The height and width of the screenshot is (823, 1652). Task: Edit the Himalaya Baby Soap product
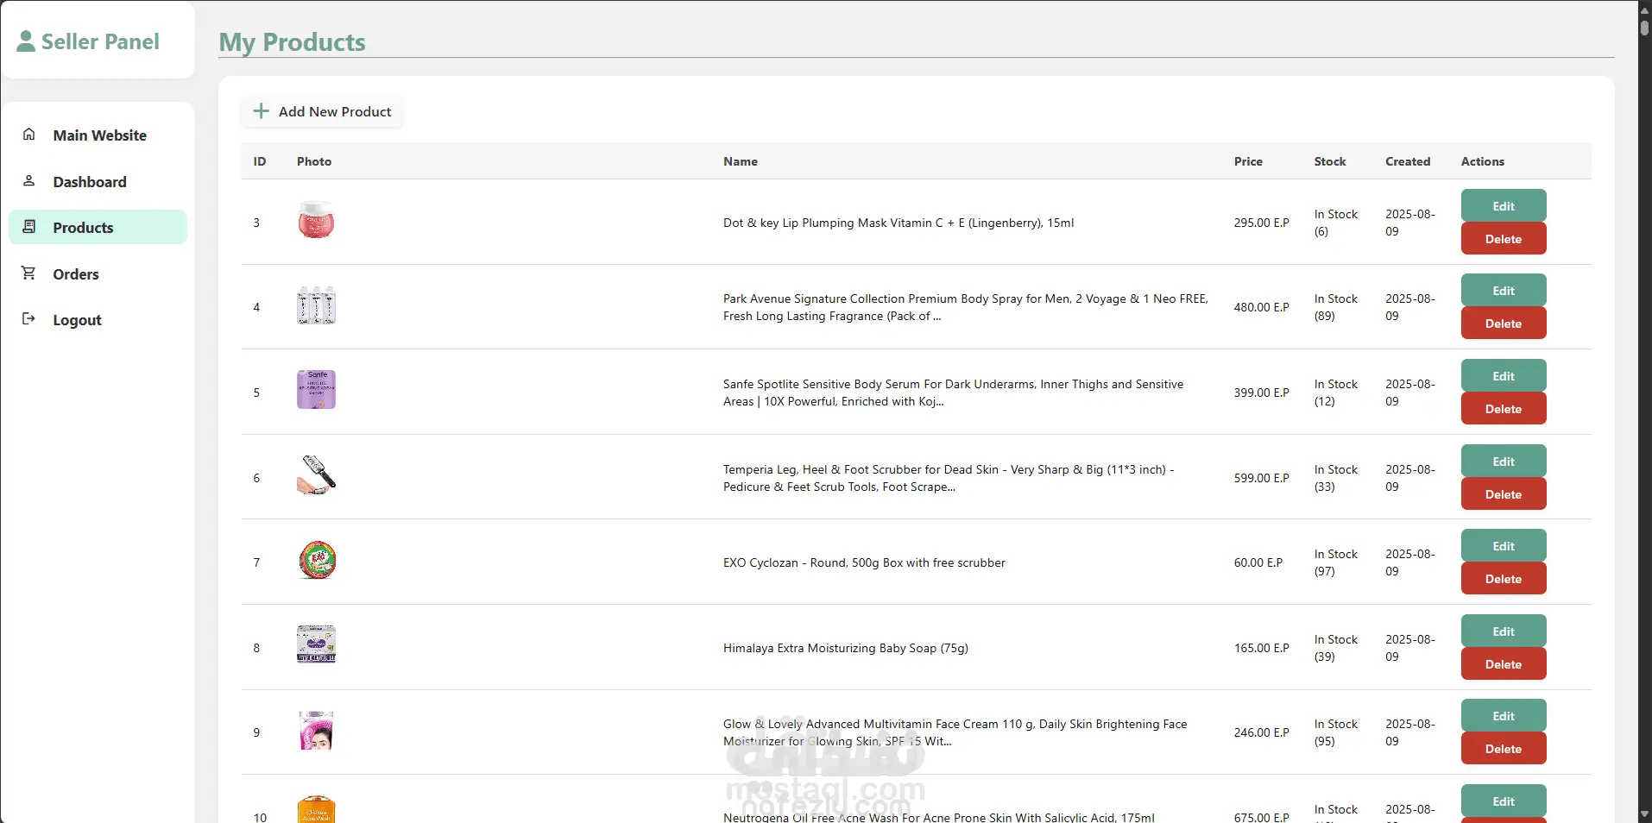pos(1503,631)
